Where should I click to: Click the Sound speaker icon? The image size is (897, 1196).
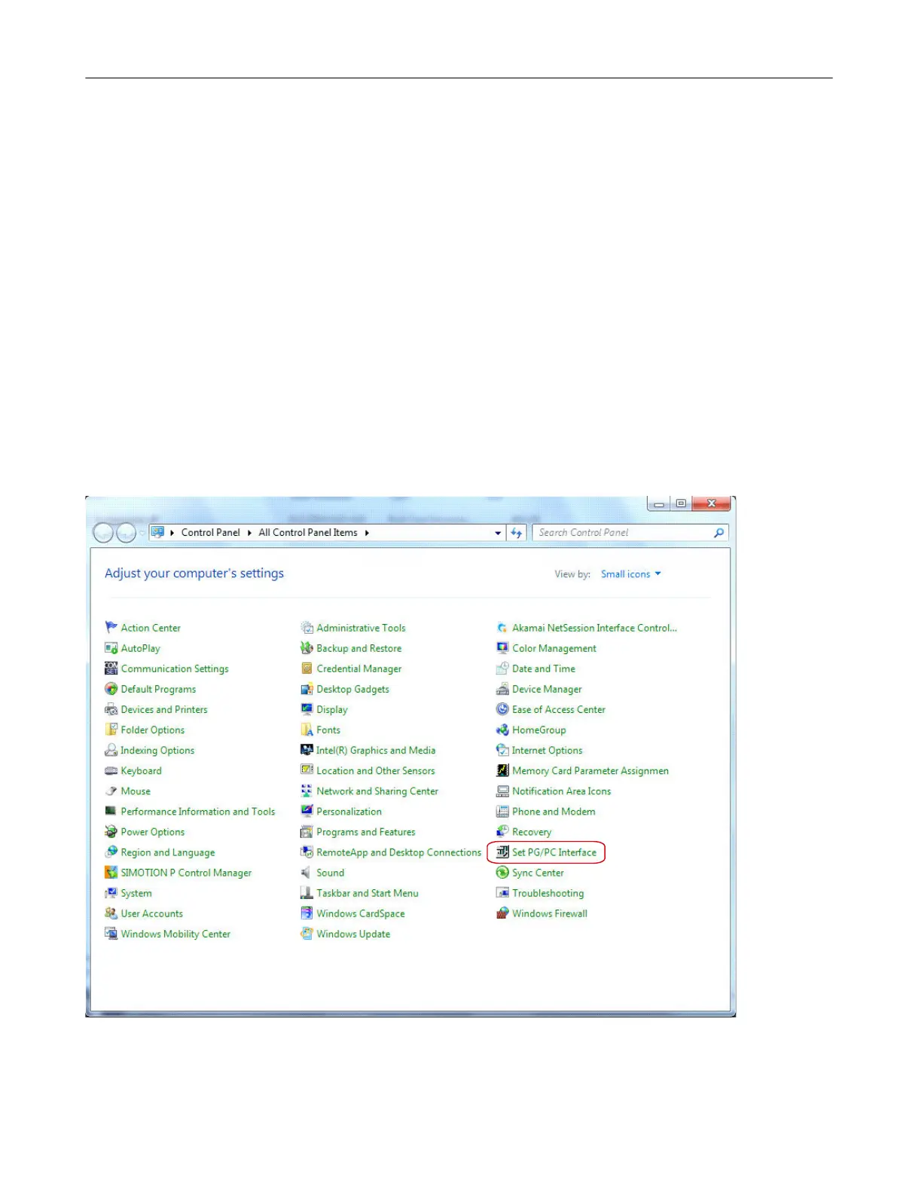[x=307, y=872]
